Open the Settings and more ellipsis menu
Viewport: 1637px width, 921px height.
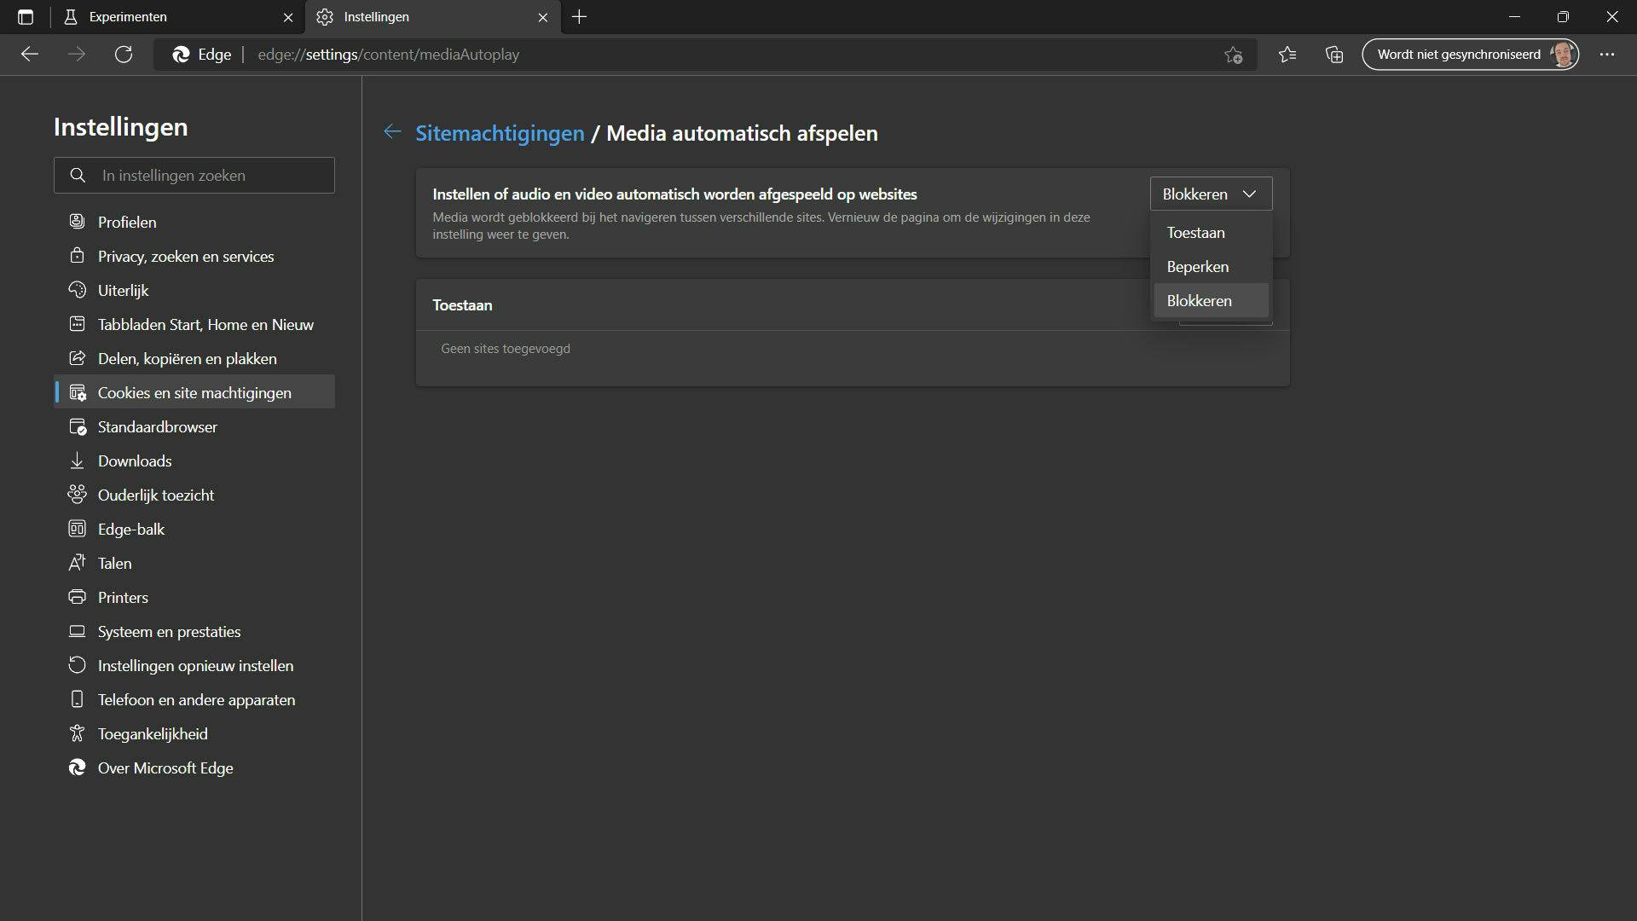coord(1607,55)
